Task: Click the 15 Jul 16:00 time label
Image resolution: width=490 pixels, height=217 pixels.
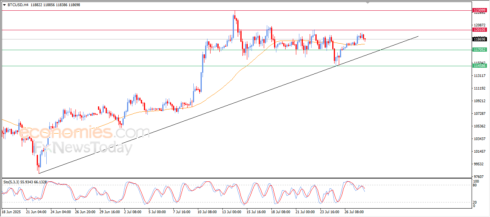Action: coord(256,211)
